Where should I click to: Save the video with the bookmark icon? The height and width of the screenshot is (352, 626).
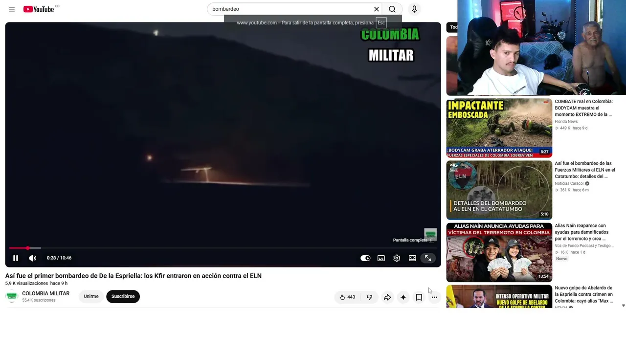click(x=419, y=297)
